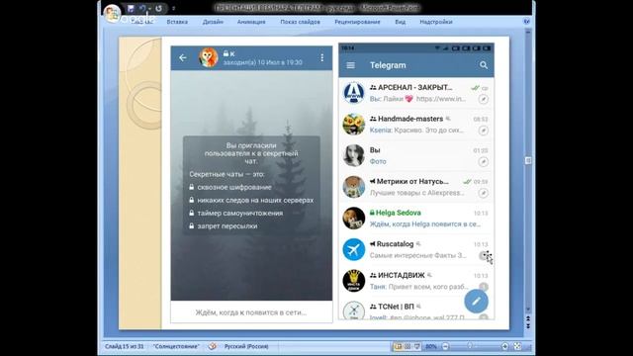633x356 pixels.
Task: Select the АРСЕНАЛ - ЗАКРЫТ... chat row
Action: [416, 93]
